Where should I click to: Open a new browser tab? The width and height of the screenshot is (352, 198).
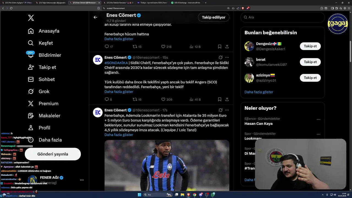pos(206,3)
